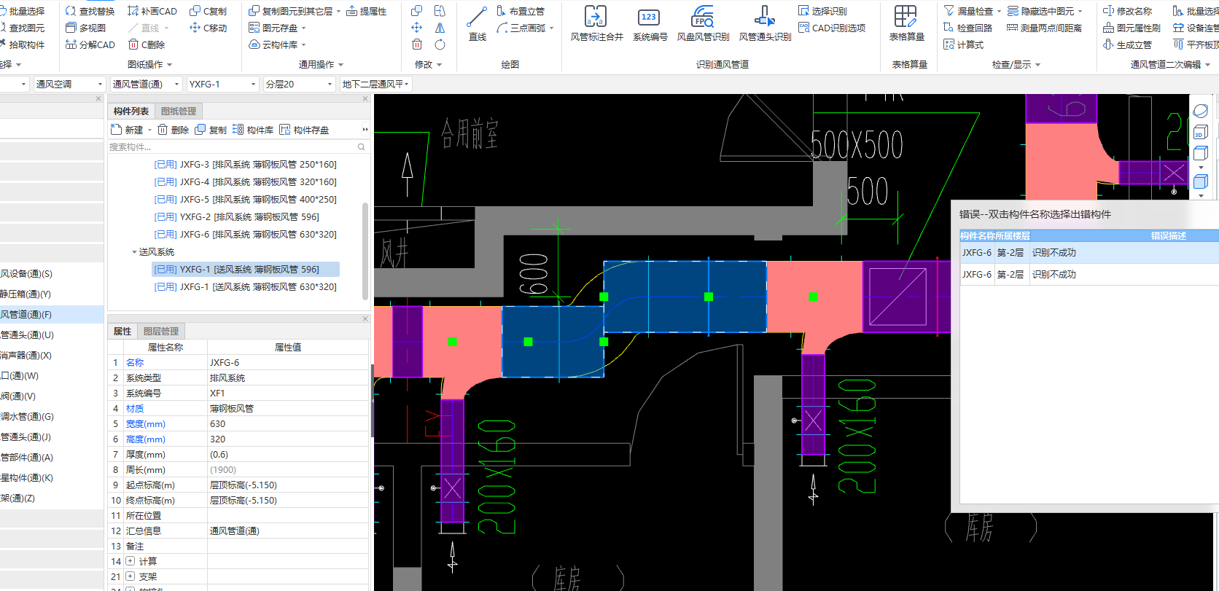The height and width of the screenshot is (591, 1219).
Task: Expand the 漏量检查 dropdown
Action: click(x=999, y=12)
